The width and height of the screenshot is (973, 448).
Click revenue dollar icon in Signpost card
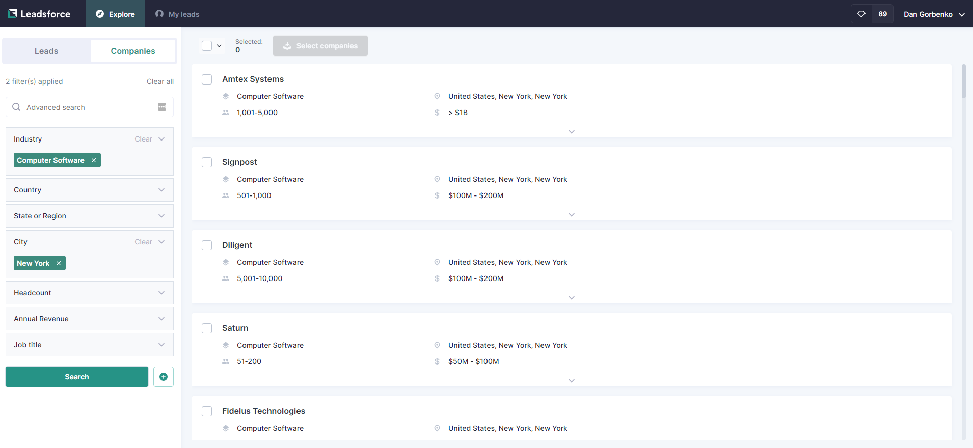[x=437, y=195]
